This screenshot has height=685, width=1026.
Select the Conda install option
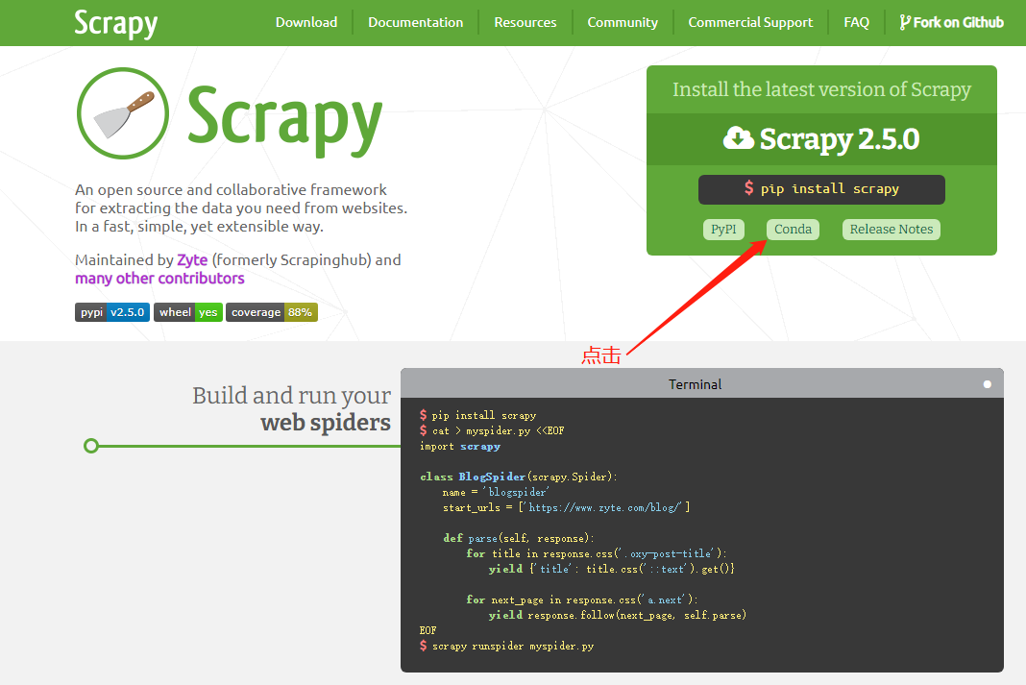[x=793, y=229]
